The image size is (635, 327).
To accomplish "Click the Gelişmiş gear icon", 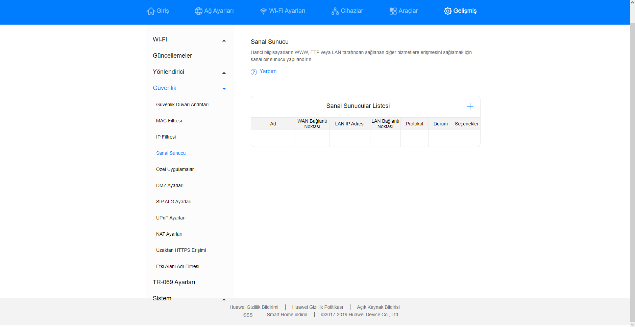I will tap(447, 11).
